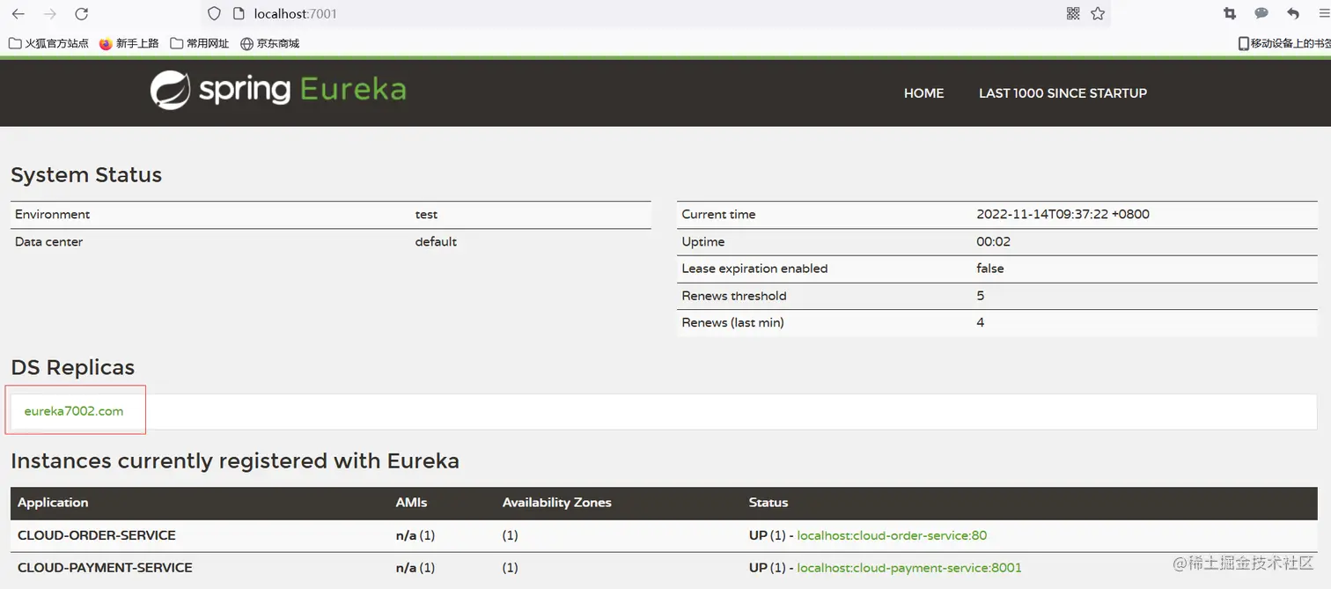Open the 新手上路 bookmark

click(x=129, y=43)
